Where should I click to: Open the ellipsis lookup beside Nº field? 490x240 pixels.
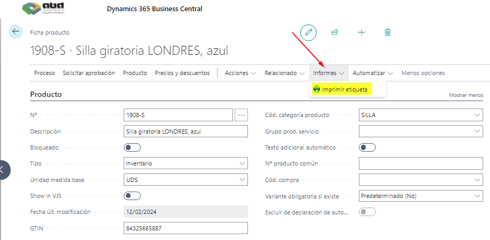click(241, 115)
